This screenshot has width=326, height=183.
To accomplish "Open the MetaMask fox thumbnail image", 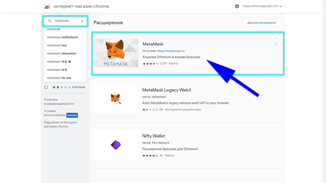I will (116, 53).
